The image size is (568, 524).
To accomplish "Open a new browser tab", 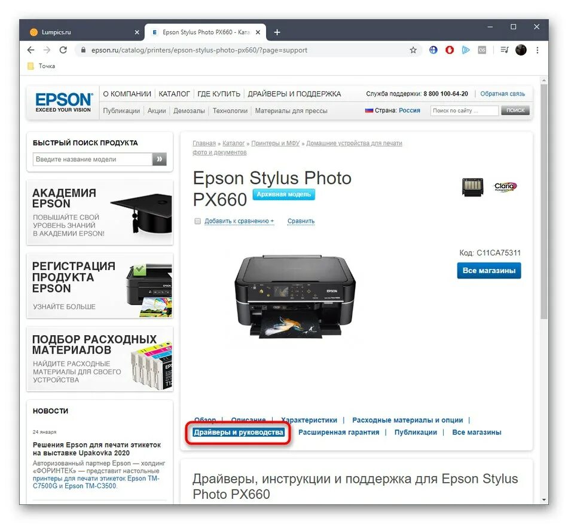I will 277,32.
